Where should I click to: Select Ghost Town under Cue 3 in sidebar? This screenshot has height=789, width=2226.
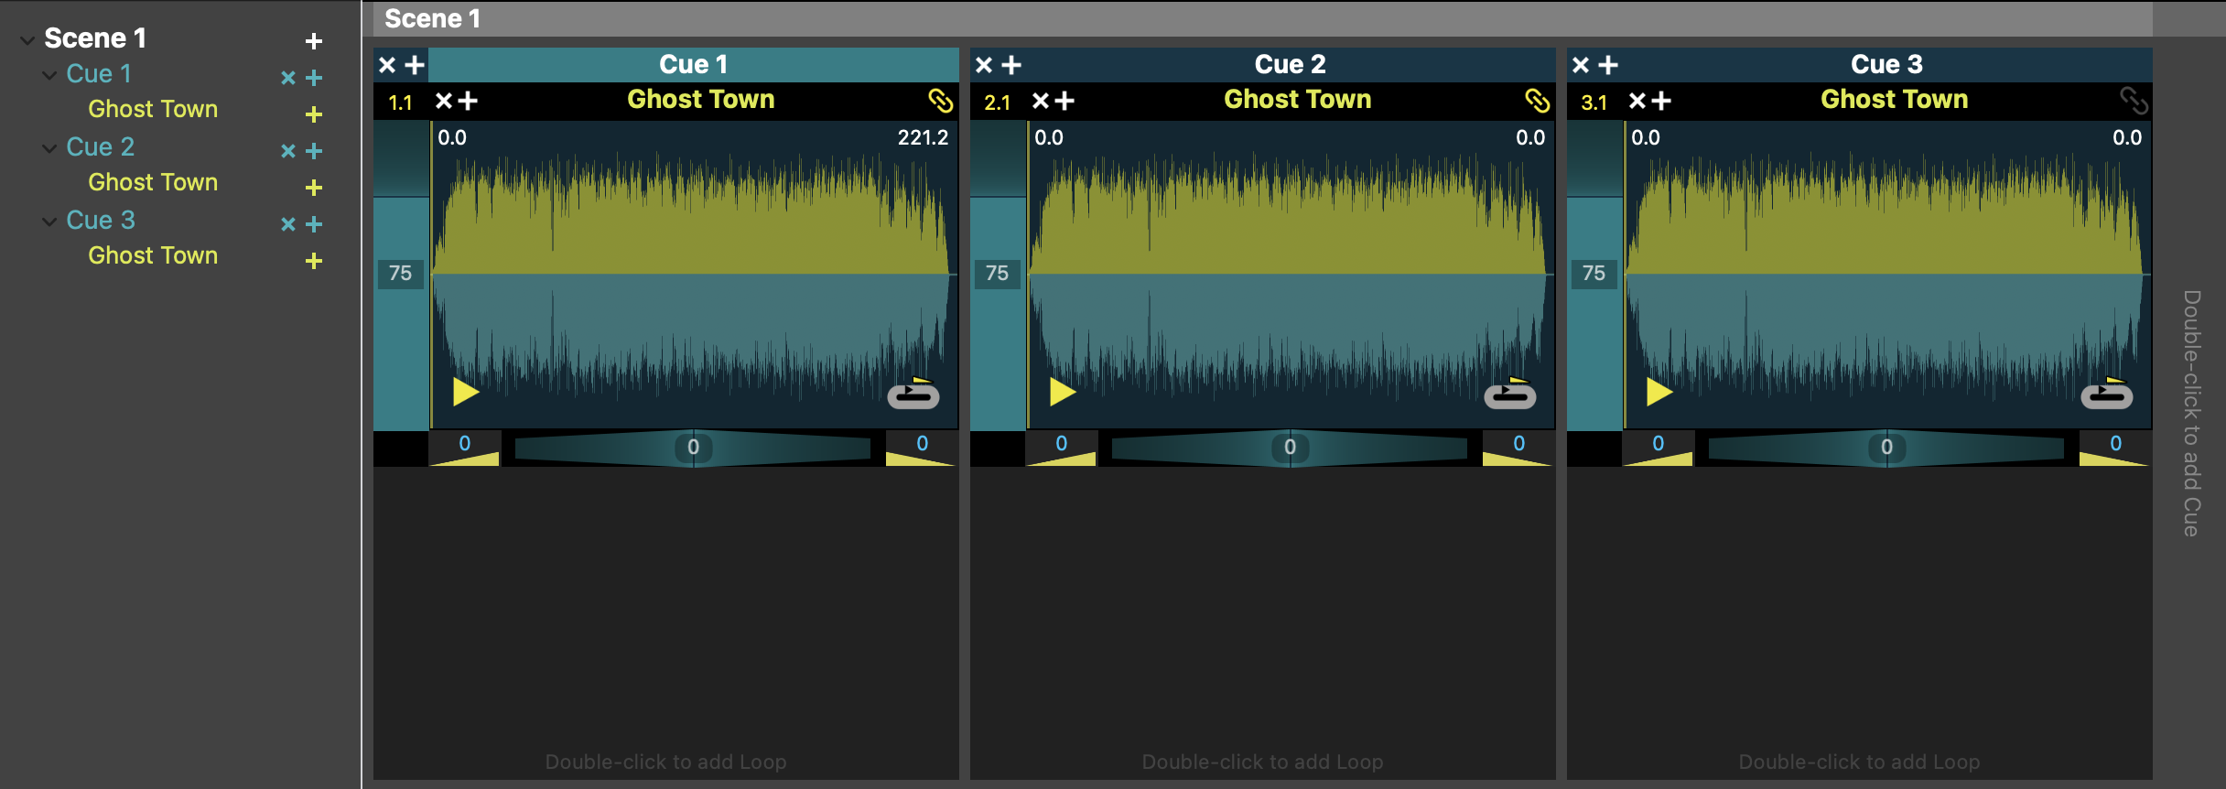(x=153, y=255)
